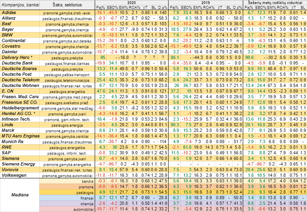
Task: Select the Delivery Hero * cell
Action: [x=20, y=58]
